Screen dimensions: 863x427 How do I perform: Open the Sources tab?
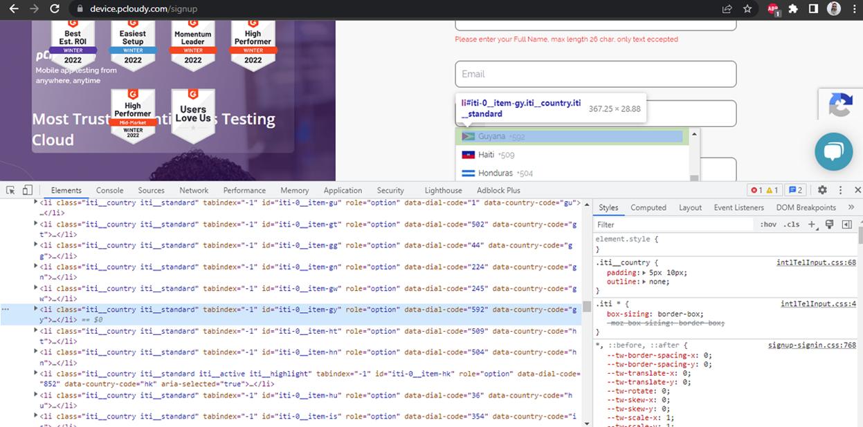coord(151,190)
